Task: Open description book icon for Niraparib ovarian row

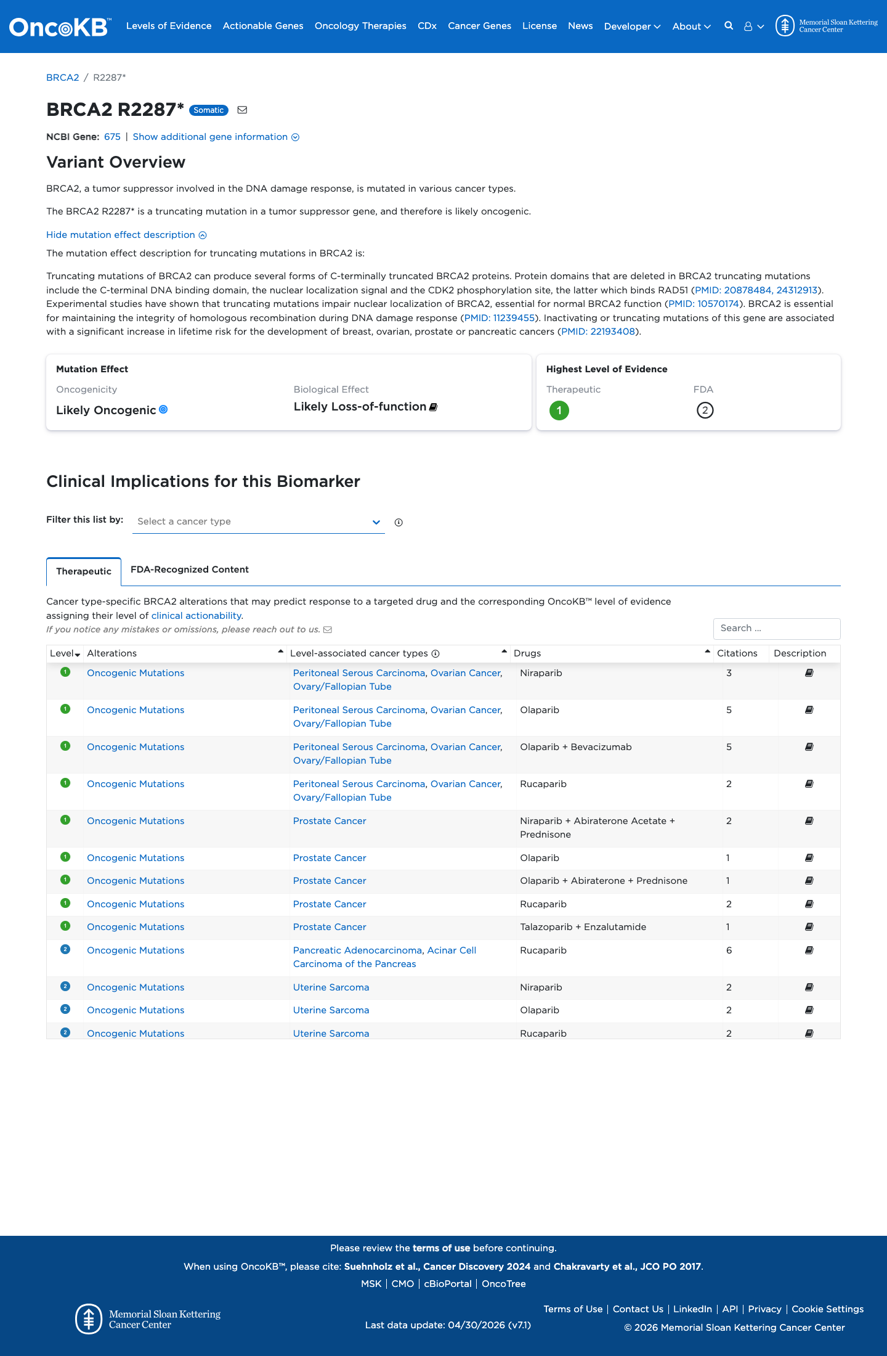Action: (809, 673)
